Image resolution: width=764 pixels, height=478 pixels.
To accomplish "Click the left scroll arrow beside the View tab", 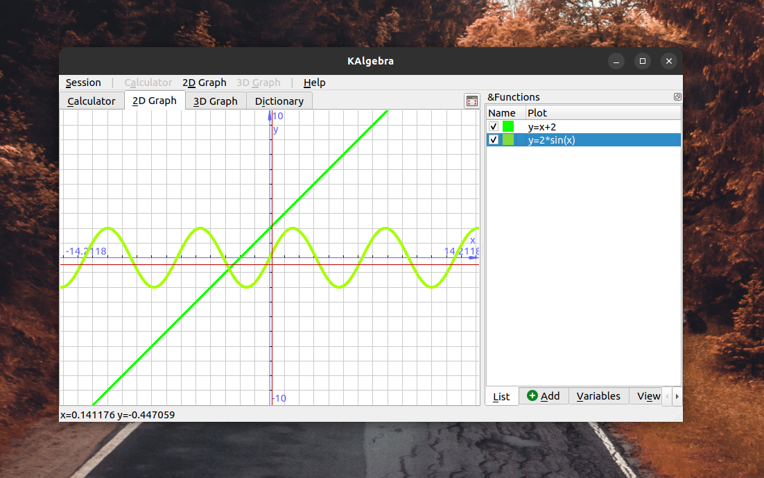I will point(667,396).
